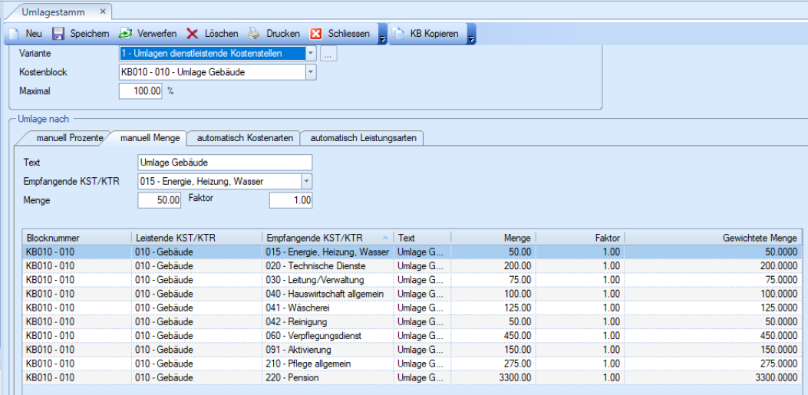Image resolution: width=808 pixels, height=395 pixels.
Task: Click the Drucken printer icon
Action: 254,34
